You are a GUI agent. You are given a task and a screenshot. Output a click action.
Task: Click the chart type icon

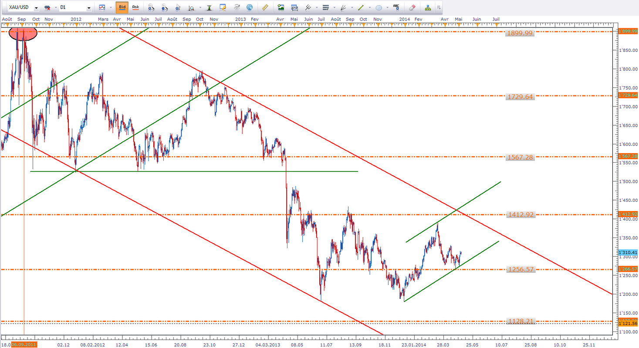click(x=102, y=7)
